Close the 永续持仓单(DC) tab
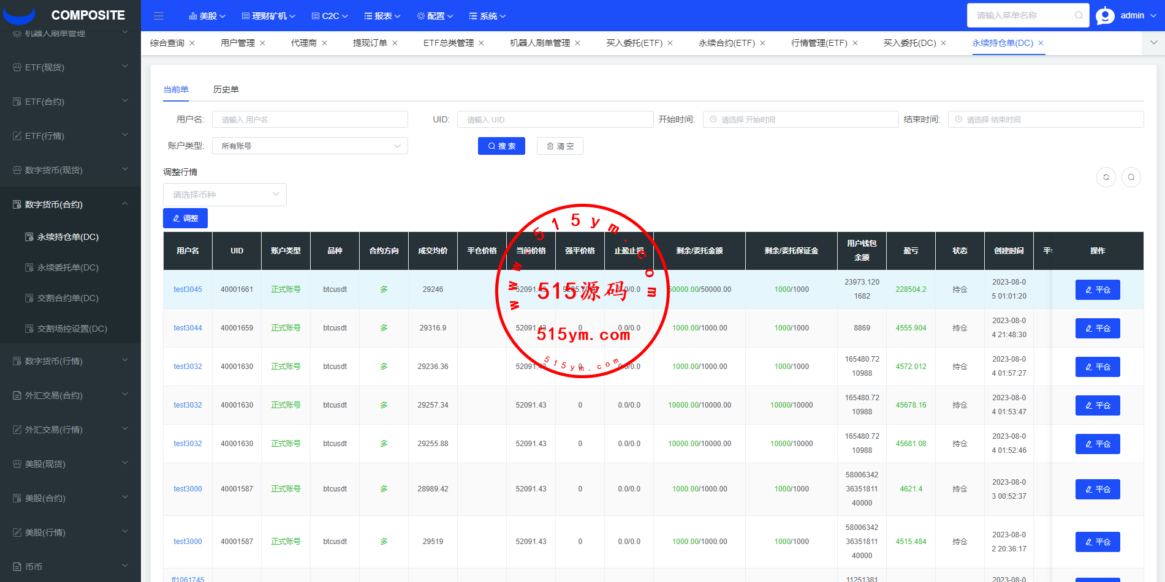 click(x=1041, y=43)
